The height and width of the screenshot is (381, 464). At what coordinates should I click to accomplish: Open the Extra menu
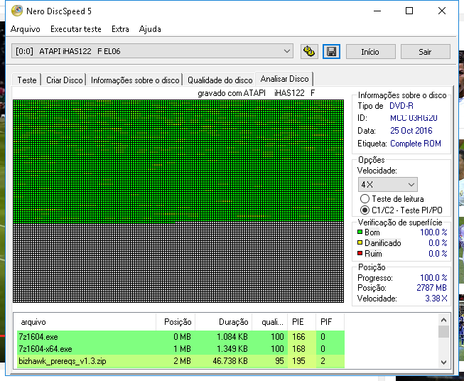(120, 29)
